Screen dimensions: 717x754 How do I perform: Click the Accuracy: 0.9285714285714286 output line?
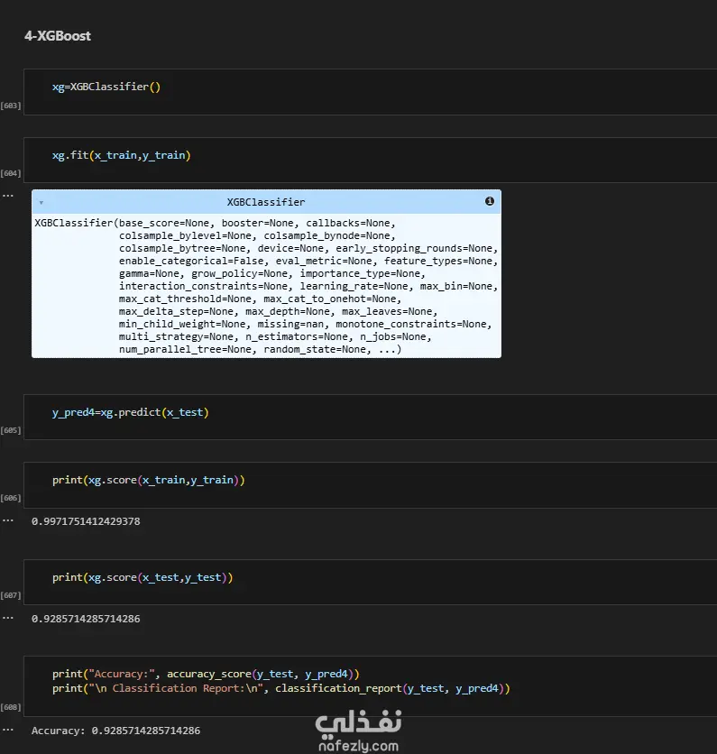coord(116,731)
